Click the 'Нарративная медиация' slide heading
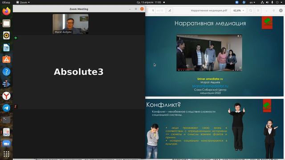 click(x=210, y=23)
